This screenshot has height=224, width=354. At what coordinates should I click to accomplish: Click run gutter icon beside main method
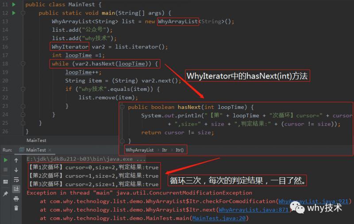coord(14,13)
